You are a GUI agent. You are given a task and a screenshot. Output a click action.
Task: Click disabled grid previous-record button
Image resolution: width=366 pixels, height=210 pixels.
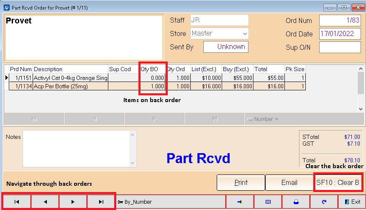(94, 119)
